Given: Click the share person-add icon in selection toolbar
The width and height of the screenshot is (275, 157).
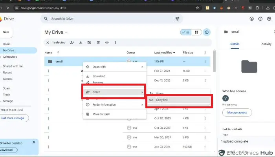Looking at the screenshot, I should [72, 42].
